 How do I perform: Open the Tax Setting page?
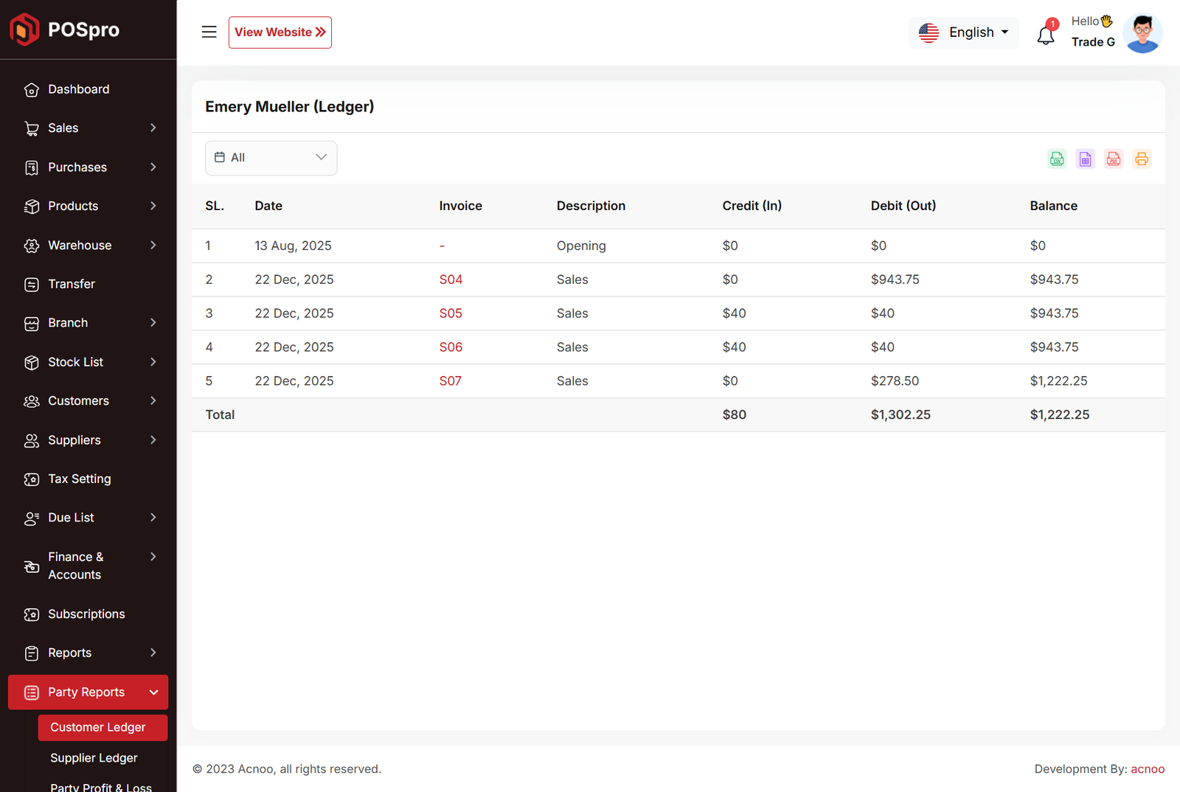click(x=79, y=479)
